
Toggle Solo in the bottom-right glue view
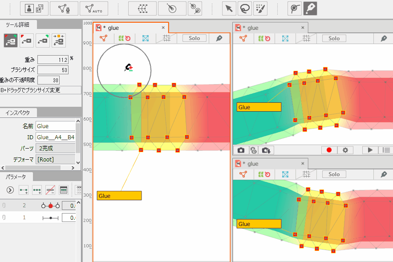334,174
